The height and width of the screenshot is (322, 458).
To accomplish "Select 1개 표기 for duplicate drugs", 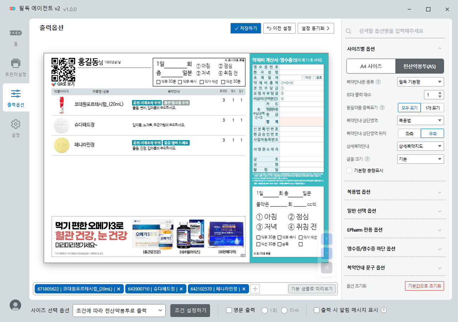I will tap(432, 108).
